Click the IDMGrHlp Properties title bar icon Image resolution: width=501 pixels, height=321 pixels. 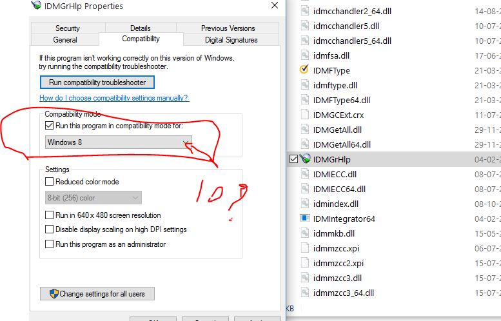(x=36, y=5)
